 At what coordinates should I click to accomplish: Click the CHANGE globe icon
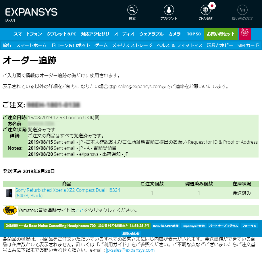pyautogui.click(x=205, y=10)
